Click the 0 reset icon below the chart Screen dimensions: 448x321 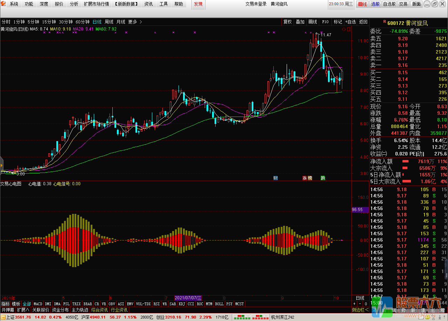[x=365, y=304]
